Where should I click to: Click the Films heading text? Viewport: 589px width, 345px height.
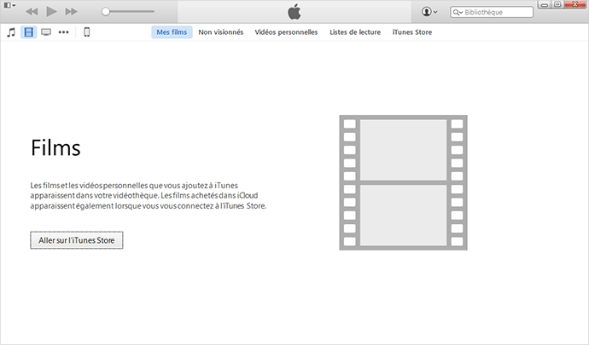[55, 147]
